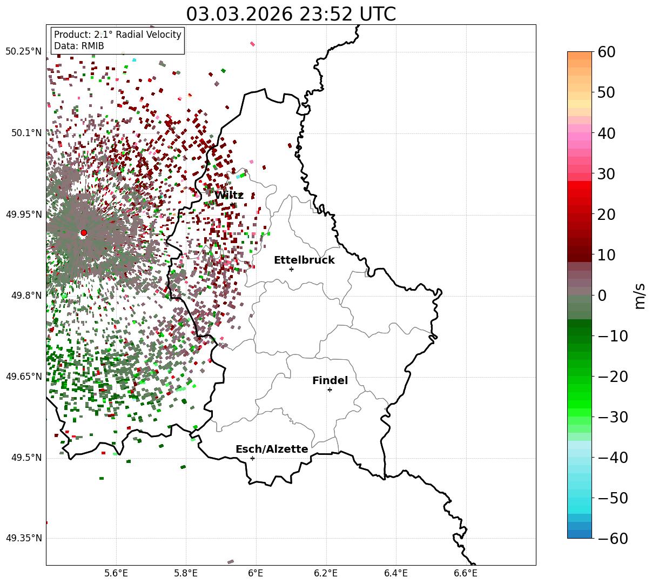Click the Esch/Alzette cross marker

coord(252,458)
